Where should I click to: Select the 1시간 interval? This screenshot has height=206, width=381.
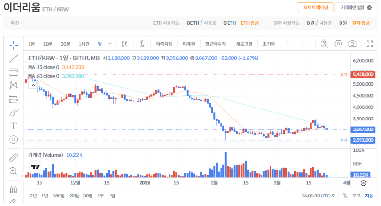pyautogui.click(x=84, y=44)
